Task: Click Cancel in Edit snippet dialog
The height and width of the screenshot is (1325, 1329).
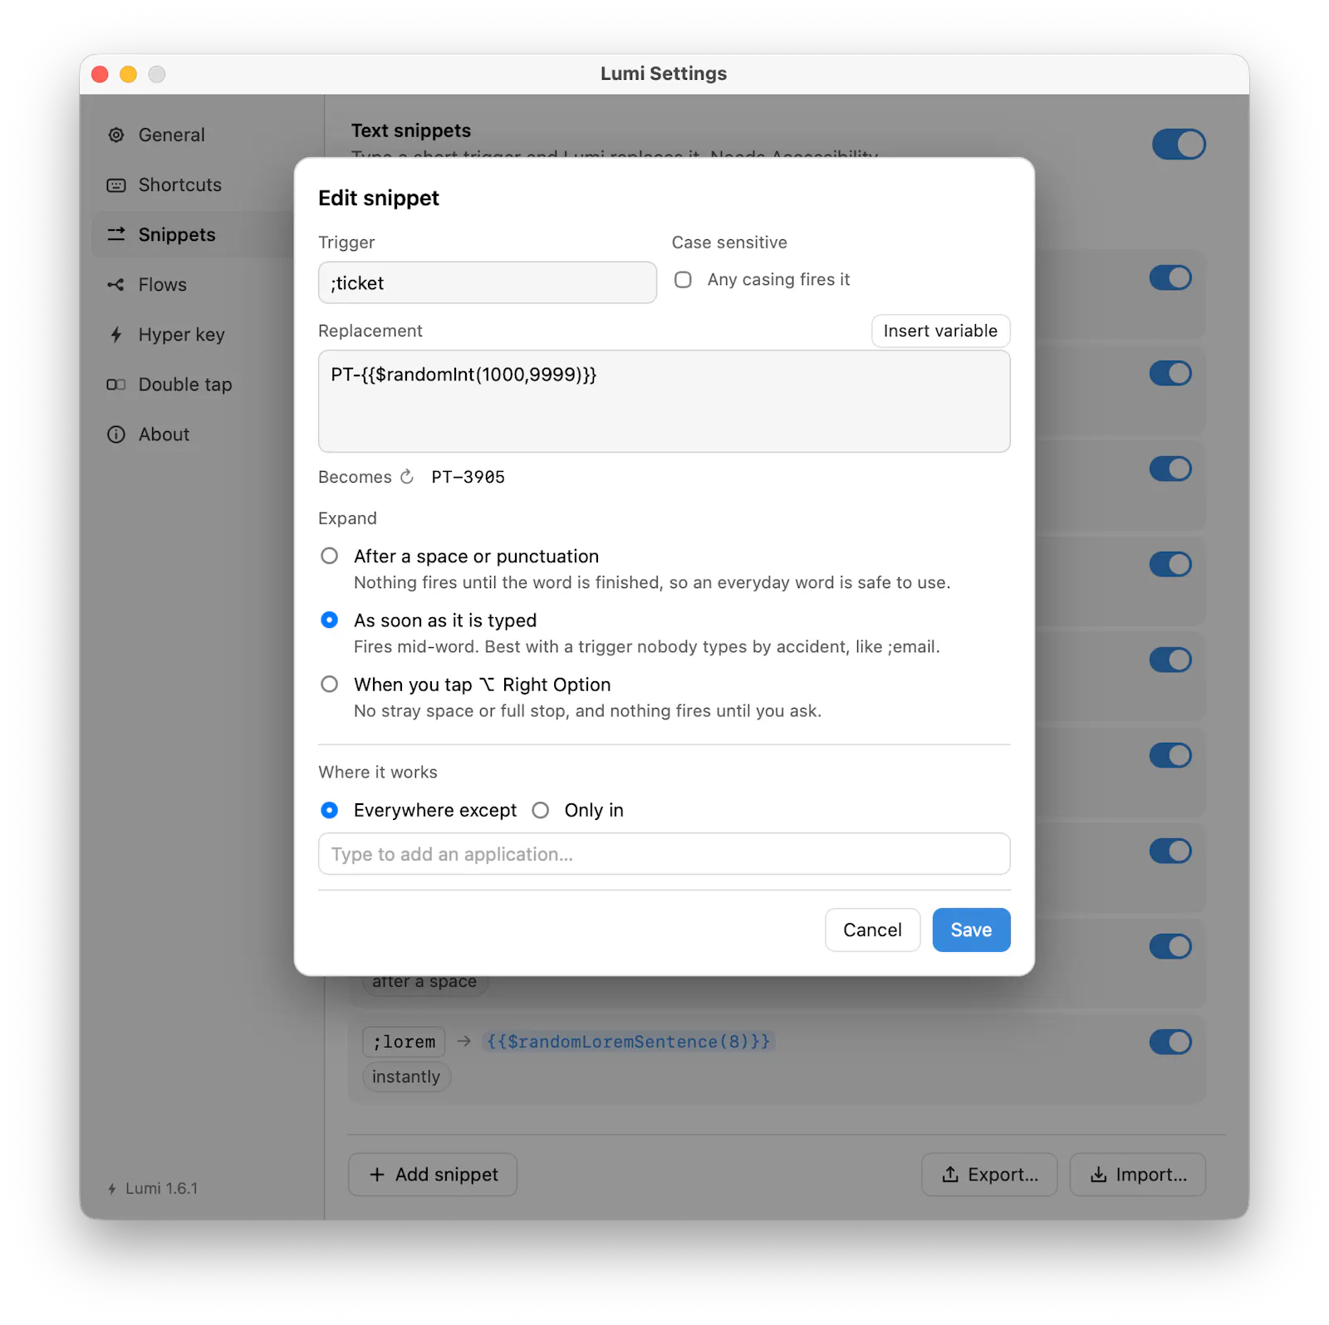Action: 872,930
